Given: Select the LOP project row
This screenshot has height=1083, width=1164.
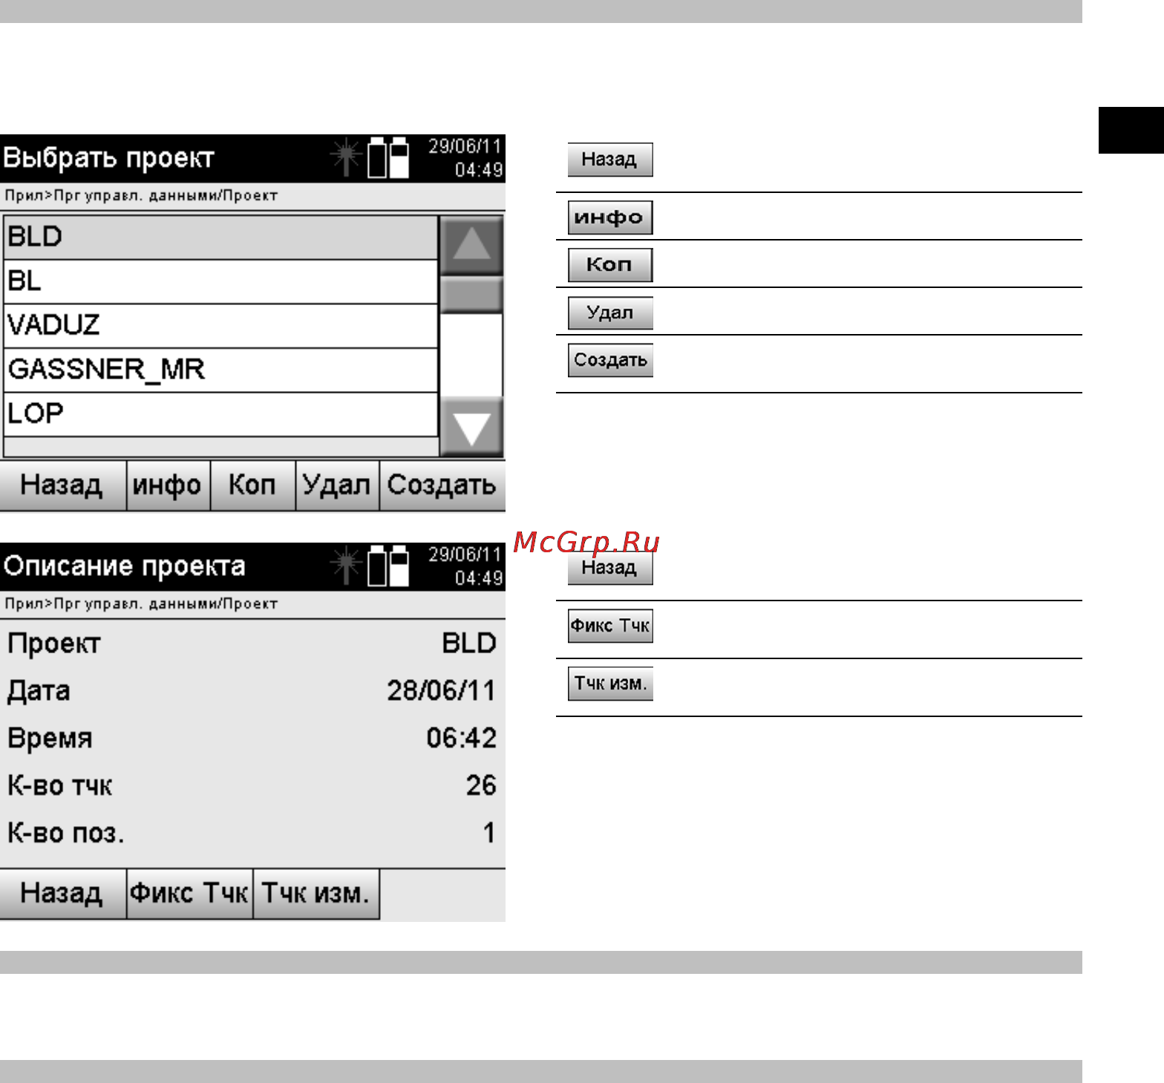Looking at the screenshot, I should (x=220, y=414).
